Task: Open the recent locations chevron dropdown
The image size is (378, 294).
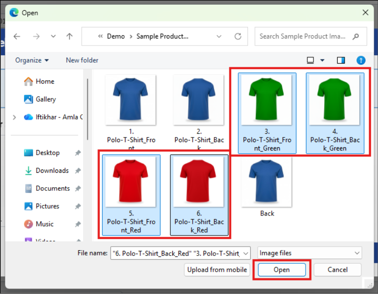Action: pos(53,36)
